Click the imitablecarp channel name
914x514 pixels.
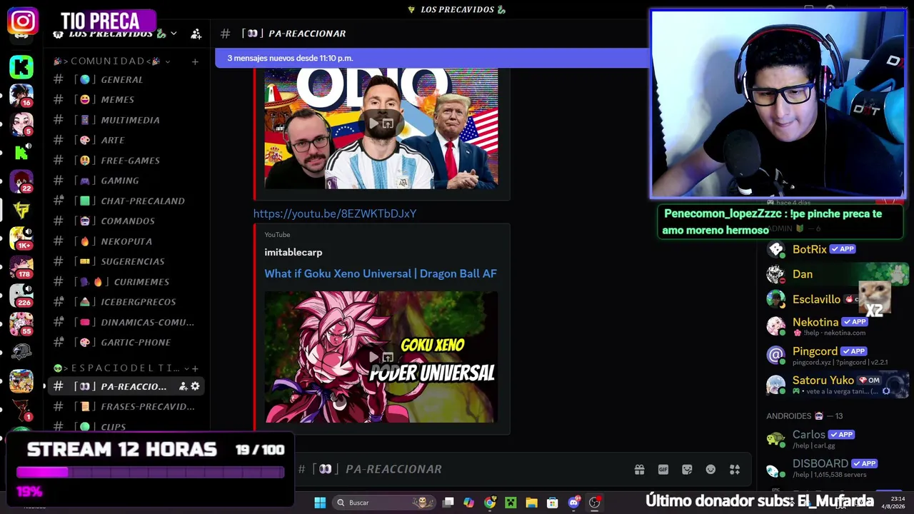pos(293,252)
